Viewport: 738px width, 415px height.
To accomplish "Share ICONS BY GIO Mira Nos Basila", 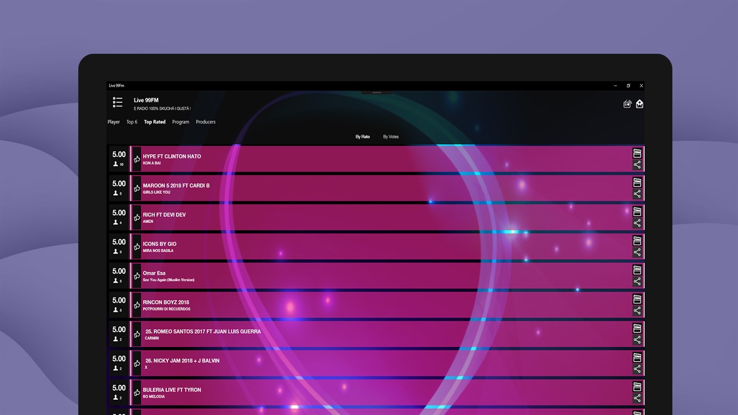I will [637, 253].
